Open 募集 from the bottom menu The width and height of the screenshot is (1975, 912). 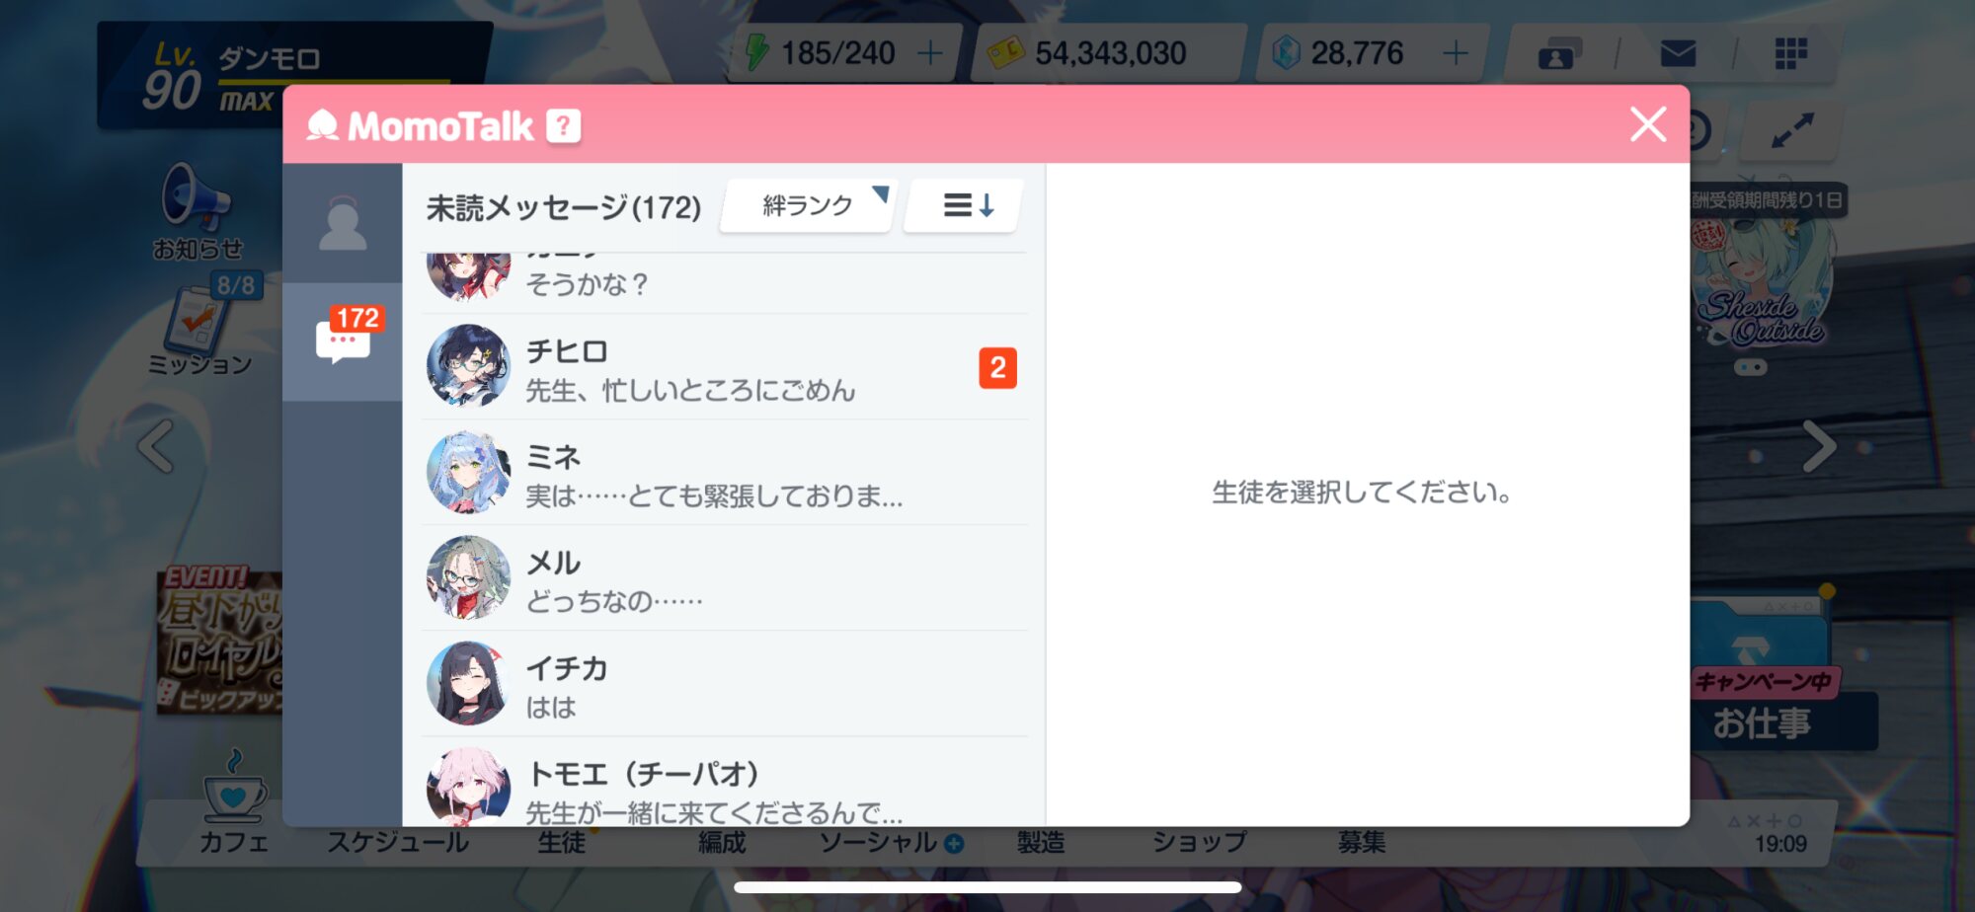1362,842
